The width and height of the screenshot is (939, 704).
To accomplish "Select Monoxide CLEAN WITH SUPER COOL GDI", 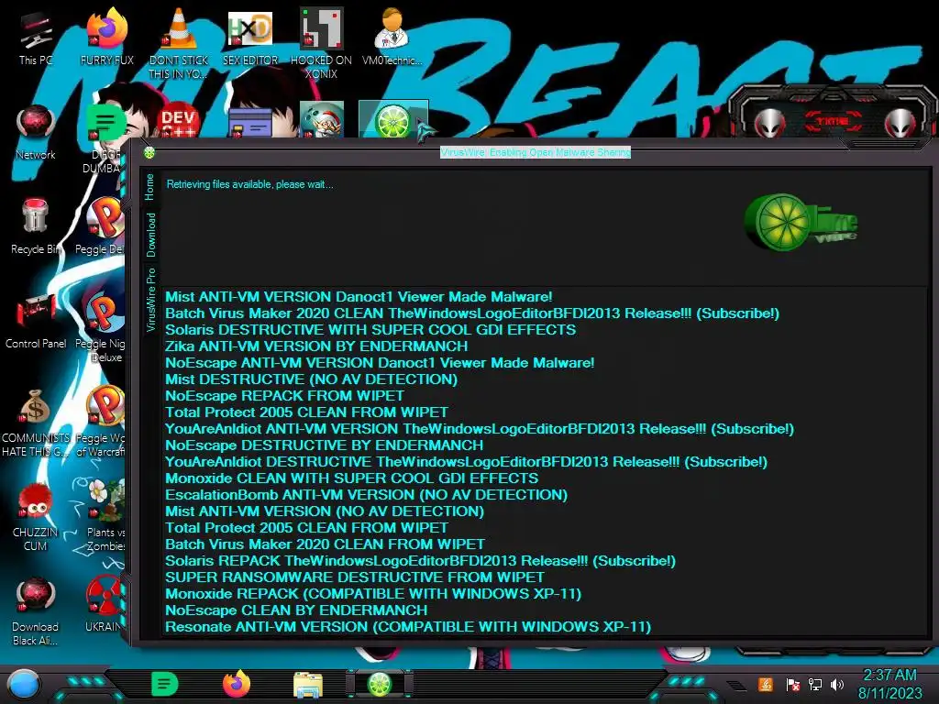I will point(351,478).
